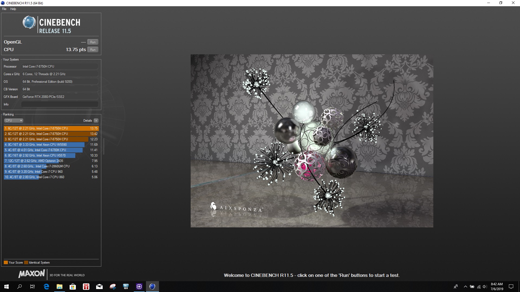Click the battery status tray icon
The width and height of the screenshot is (520, 292).
472,287
